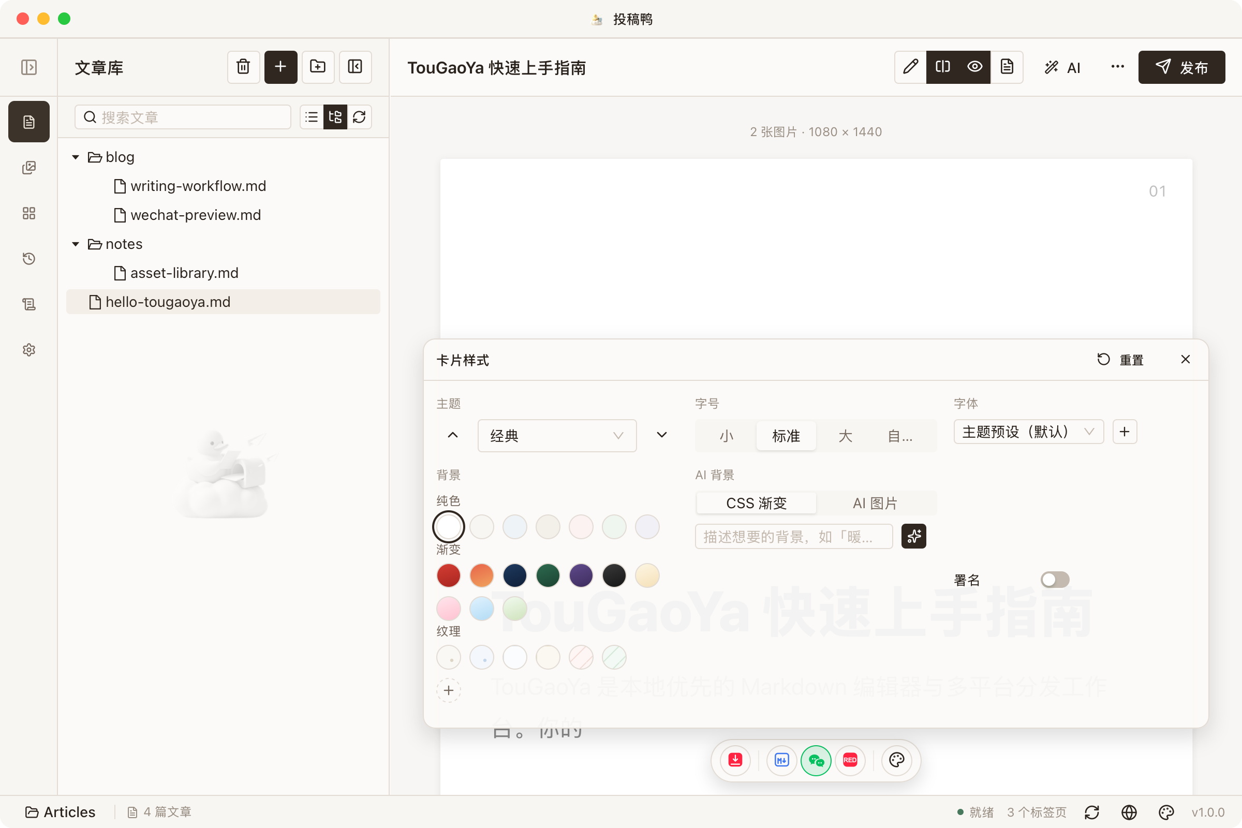Generate AI background with sparkle button
The width and height of the screenshot is (1242, 828).
[913, 536]
